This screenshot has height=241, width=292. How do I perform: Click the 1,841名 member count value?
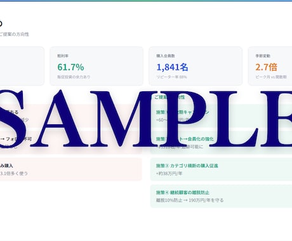(172, 67)
